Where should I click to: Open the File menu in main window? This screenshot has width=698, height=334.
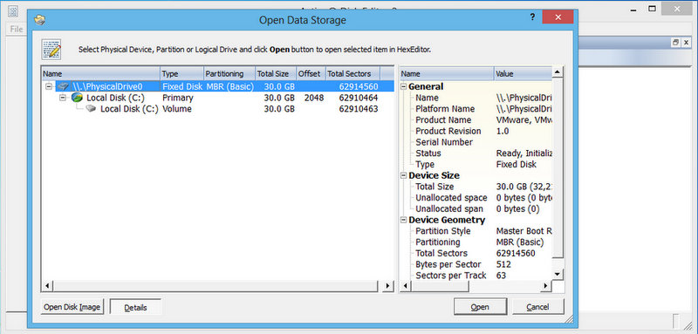(17, 30)
